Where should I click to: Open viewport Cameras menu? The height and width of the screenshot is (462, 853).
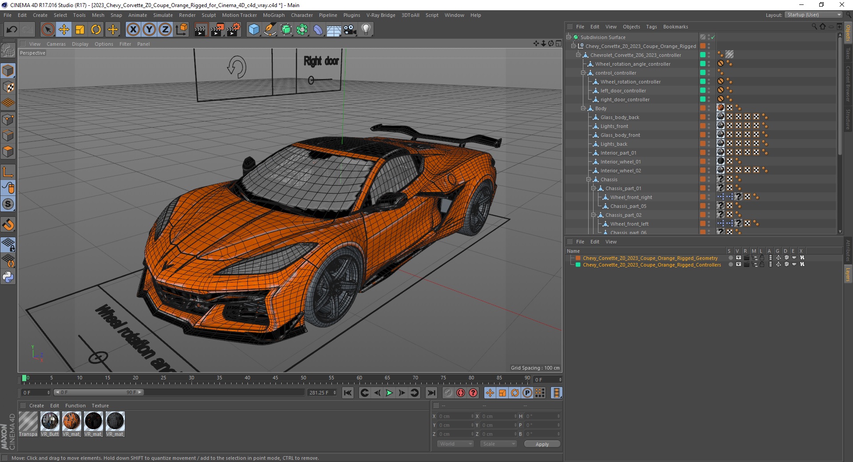click(x=56, y=44)
